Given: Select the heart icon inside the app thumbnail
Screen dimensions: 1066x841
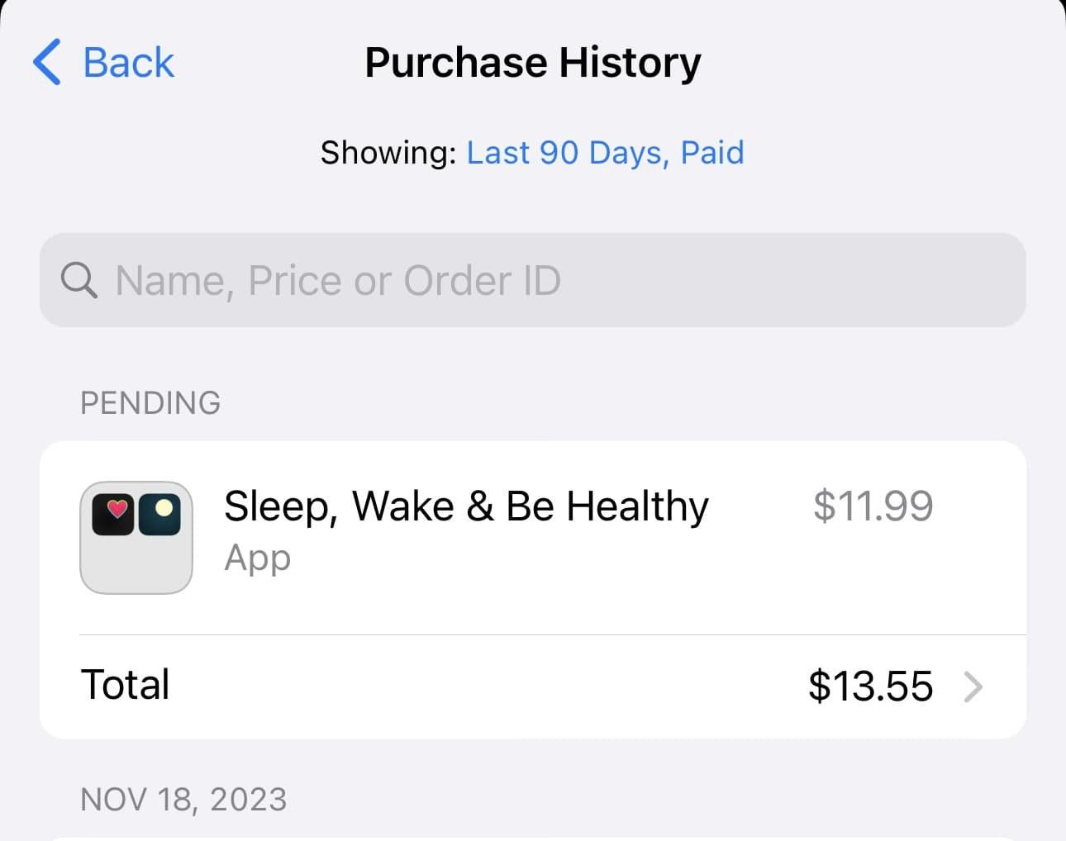Looking at the screenshot, I should coord(116,510).
